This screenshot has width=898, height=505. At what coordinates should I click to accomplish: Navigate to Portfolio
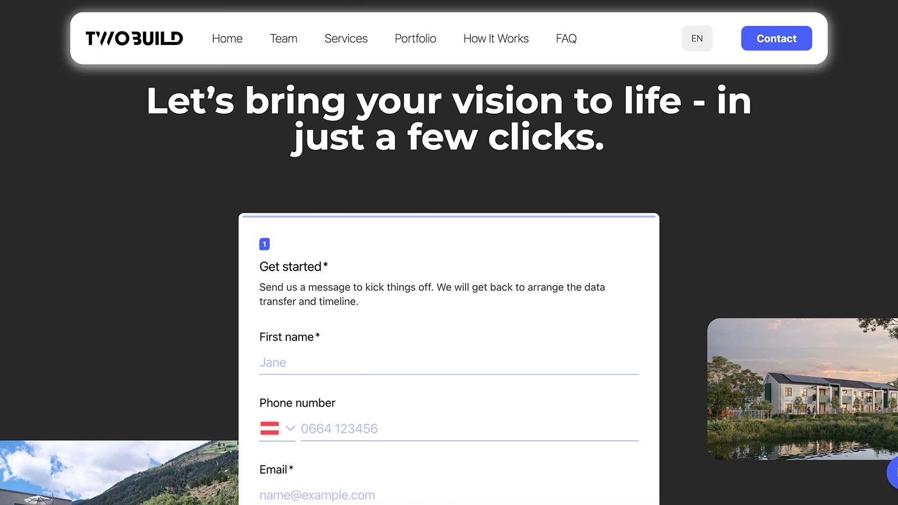click(415, 38)
